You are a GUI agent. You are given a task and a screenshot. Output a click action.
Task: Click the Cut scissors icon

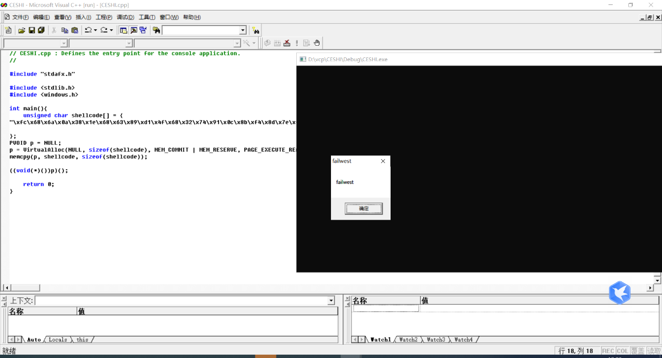[x=54, y=30]
